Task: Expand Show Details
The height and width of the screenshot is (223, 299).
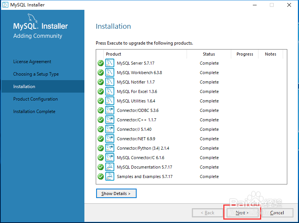Action: coord(116,194)
